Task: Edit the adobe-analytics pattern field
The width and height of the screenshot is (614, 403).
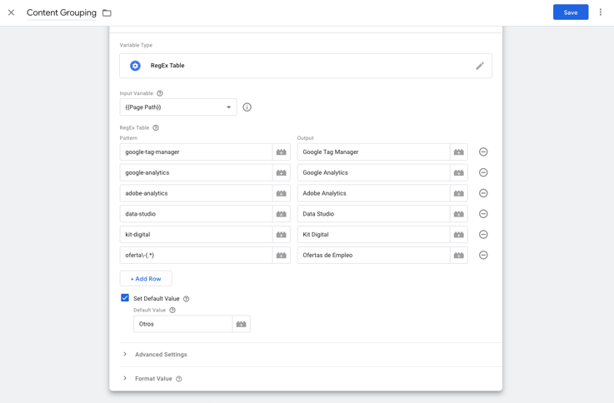Action: (x=196, y=193)
